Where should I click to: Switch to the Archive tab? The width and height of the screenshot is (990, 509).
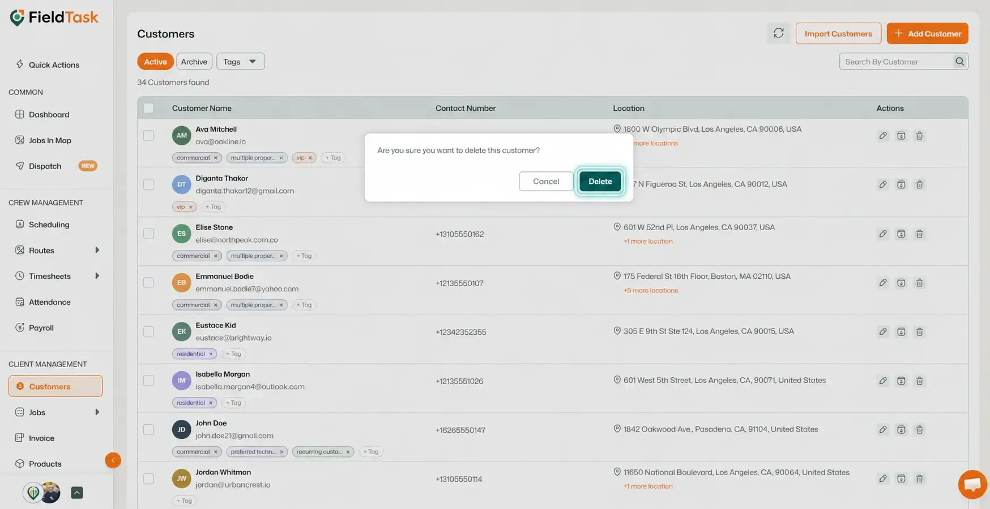coord(194,62)
